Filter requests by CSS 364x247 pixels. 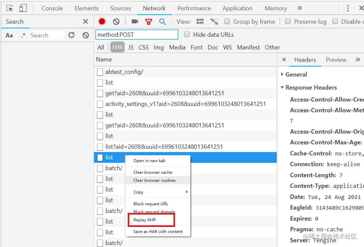coord(143,47)
